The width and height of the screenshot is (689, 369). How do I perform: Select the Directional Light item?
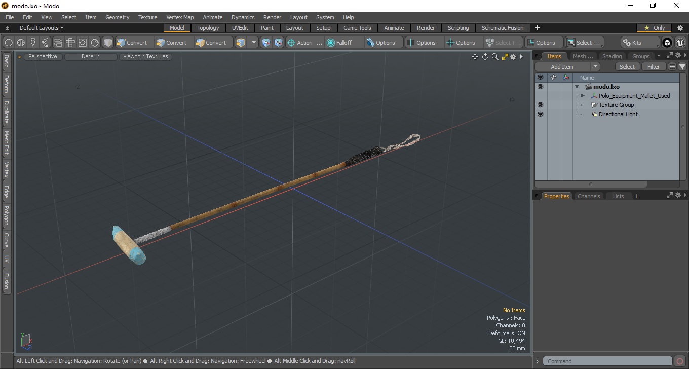[618, 114]
